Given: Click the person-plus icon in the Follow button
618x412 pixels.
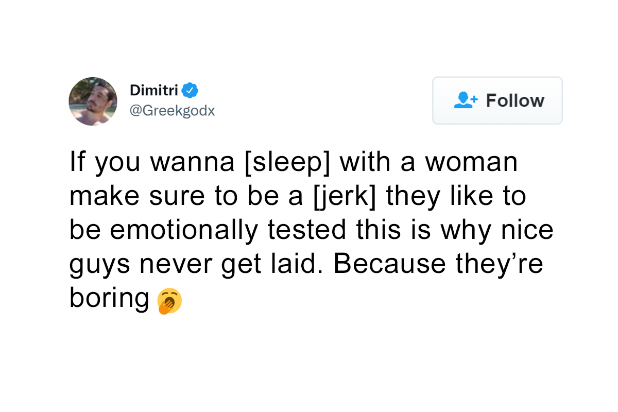Looking at the screenshot, I should point(464,100).
